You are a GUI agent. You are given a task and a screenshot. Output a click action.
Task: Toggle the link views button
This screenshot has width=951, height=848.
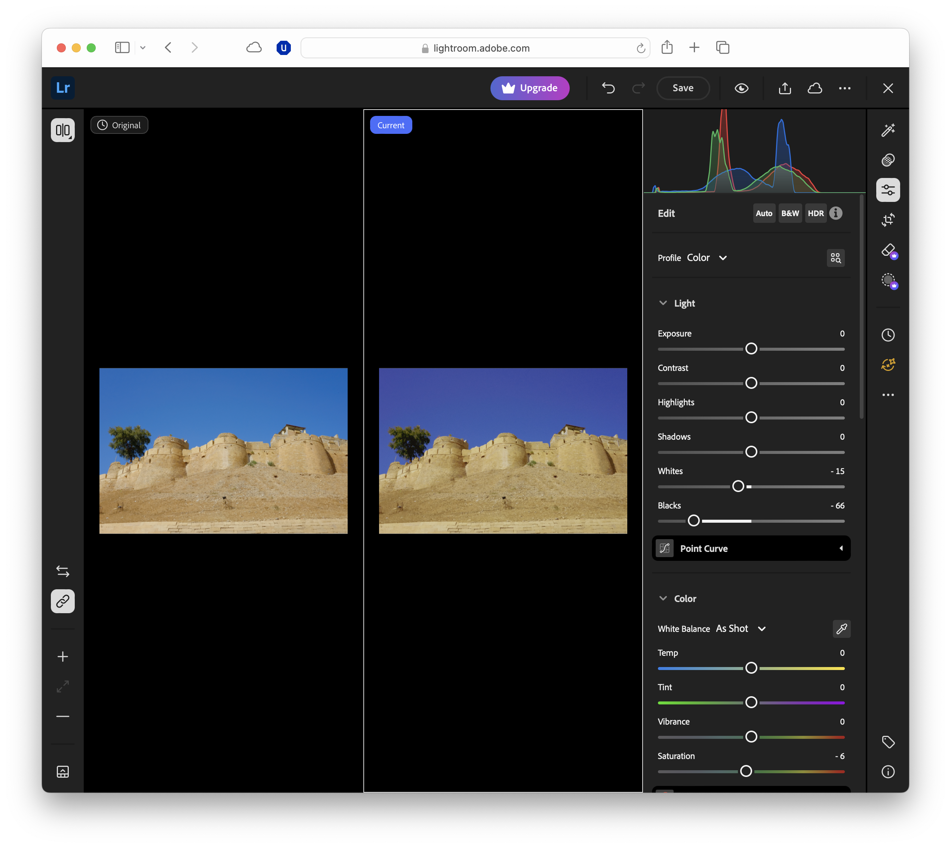pos(63,601)
